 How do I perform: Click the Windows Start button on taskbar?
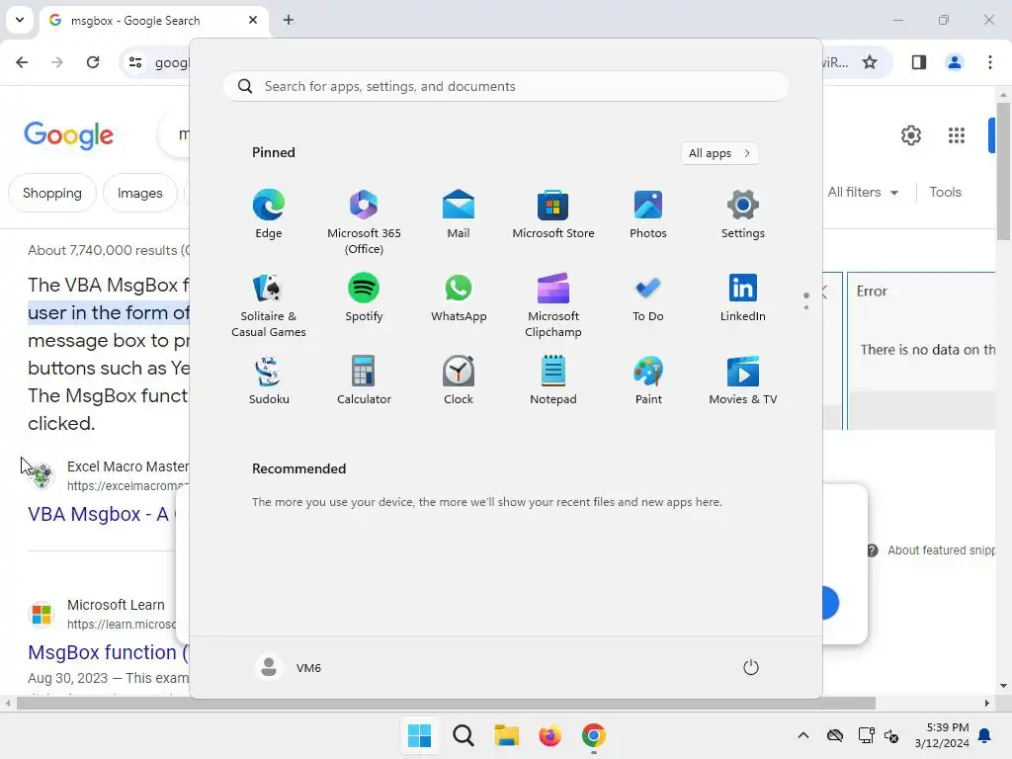(x=419, y=735)
